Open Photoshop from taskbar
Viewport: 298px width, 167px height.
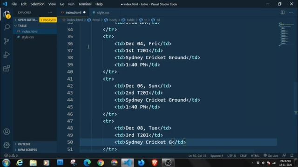(60, 162)
